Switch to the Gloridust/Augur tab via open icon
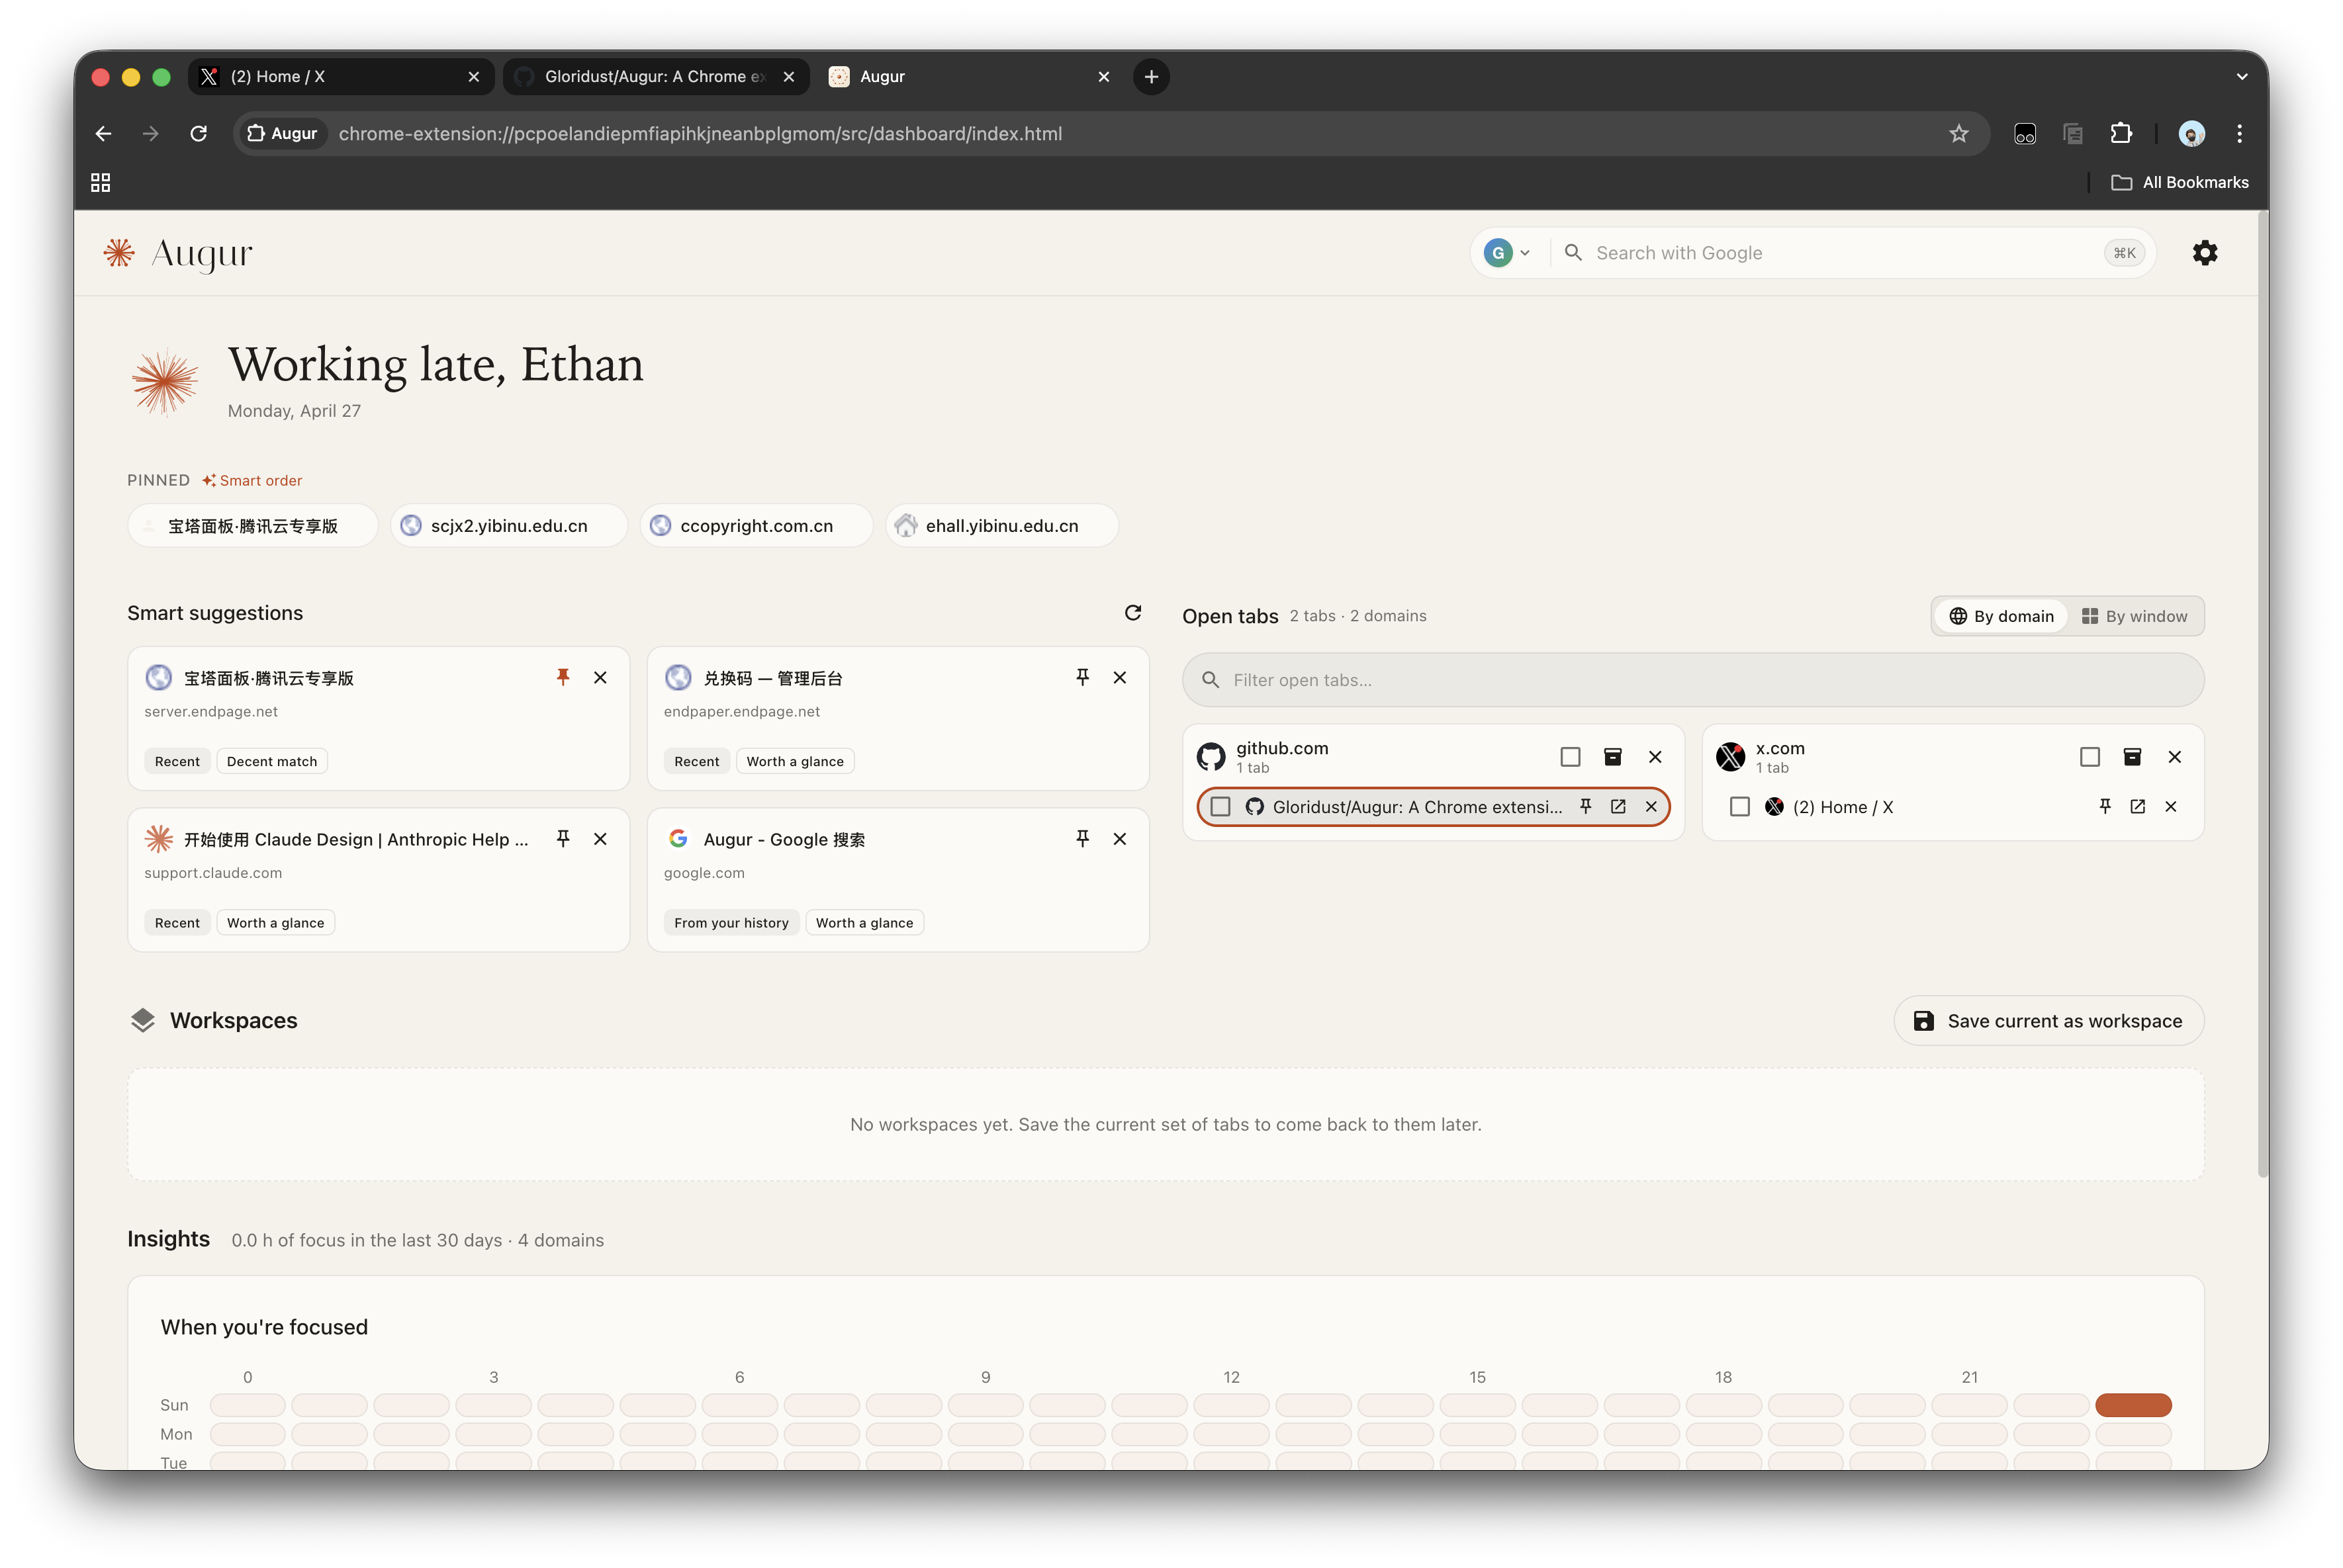This screenshot has height=1568, width=2343. tap(1618, 806)
